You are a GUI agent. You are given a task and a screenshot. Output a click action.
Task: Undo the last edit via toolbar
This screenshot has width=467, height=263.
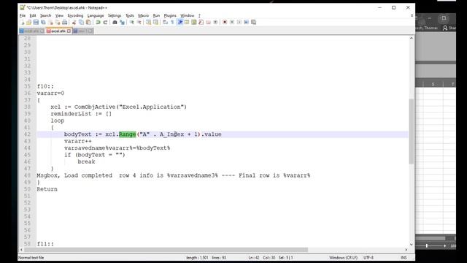tap(98, 23)
